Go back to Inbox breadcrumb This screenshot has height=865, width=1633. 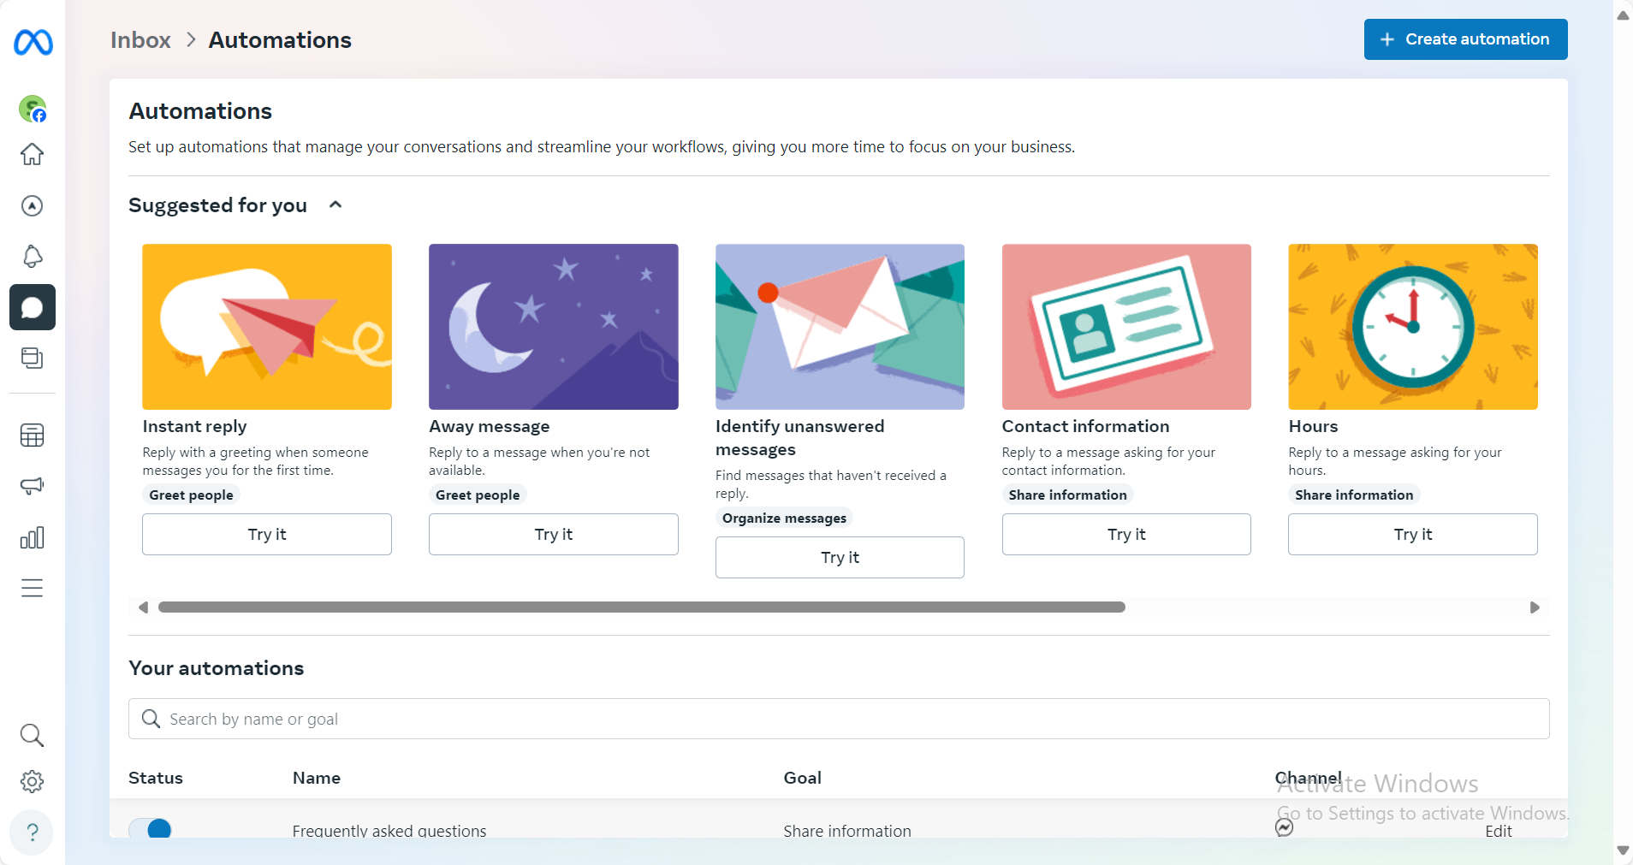point(140,40)
